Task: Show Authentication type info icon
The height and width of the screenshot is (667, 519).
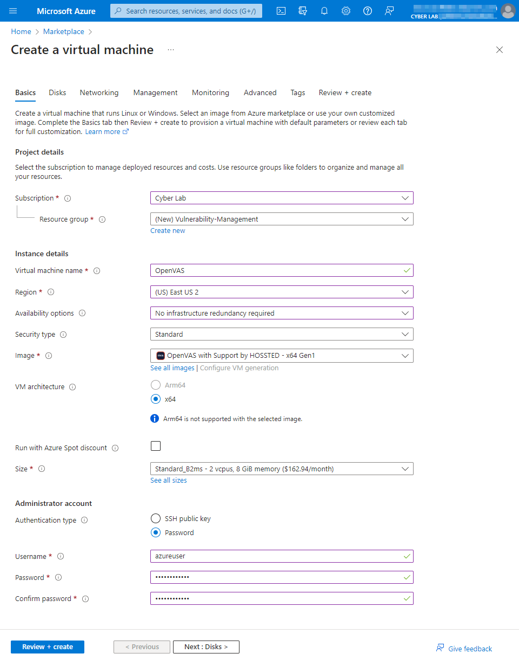Action: coord(84,520)
